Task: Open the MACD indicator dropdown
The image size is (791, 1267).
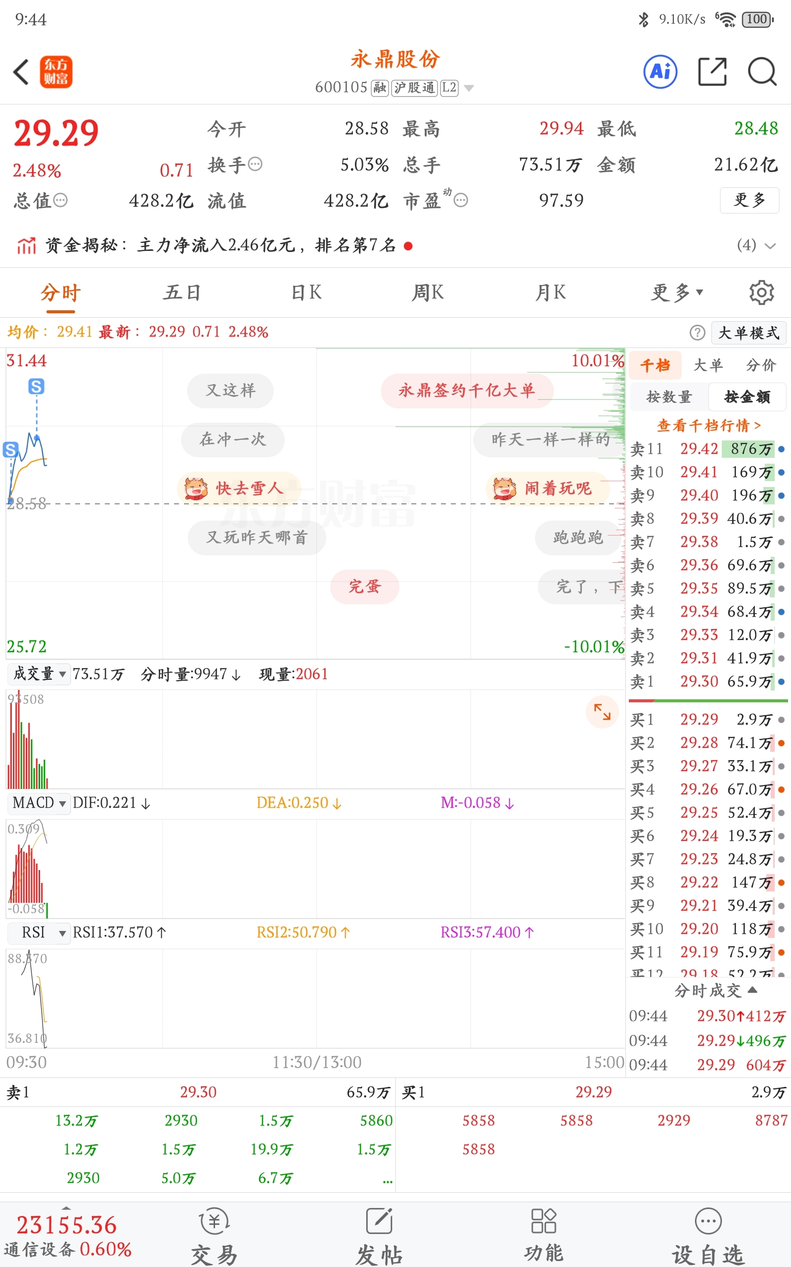Action: pos(39,803)
